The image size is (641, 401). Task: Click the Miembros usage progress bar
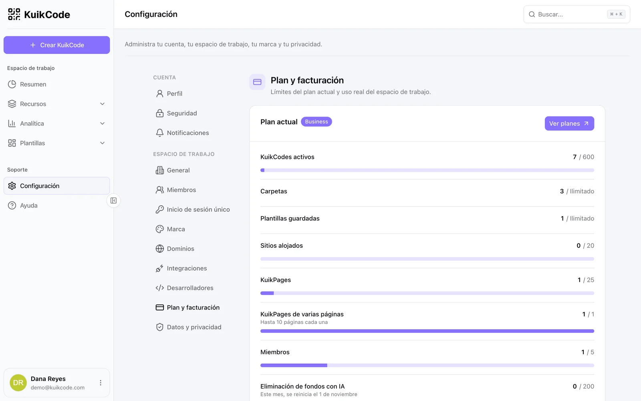coord(427,365)
